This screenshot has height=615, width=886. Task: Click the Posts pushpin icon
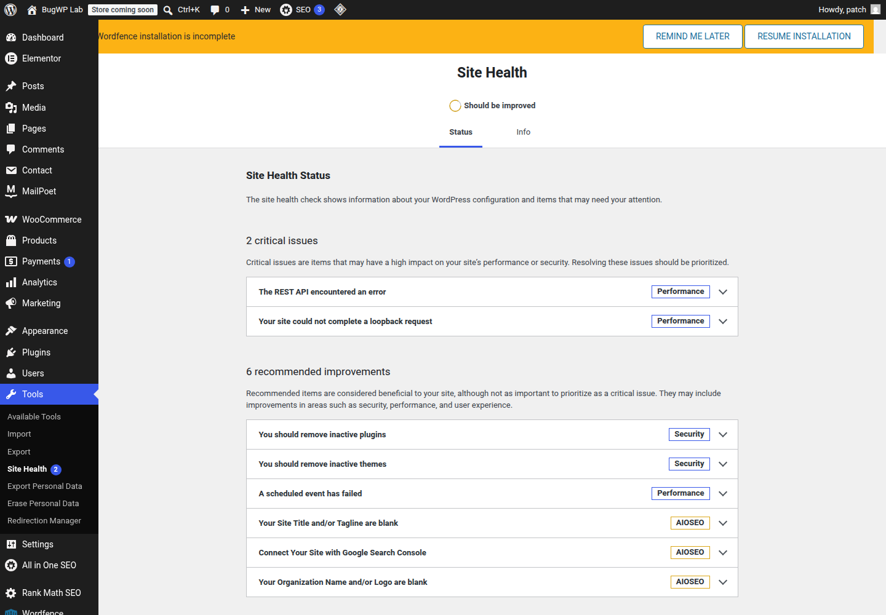11,86
